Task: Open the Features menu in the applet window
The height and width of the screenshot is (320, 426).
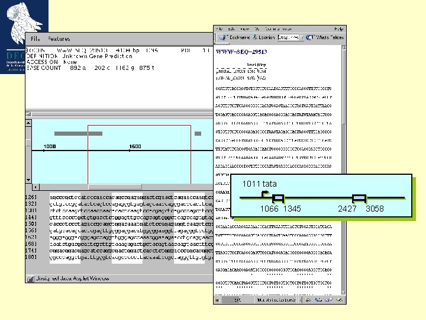Action: coord(59,39)
